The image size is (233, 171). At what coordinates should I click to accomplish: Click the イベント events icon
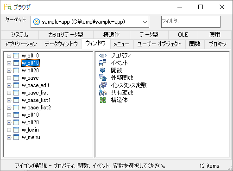[x=103, y=63]
